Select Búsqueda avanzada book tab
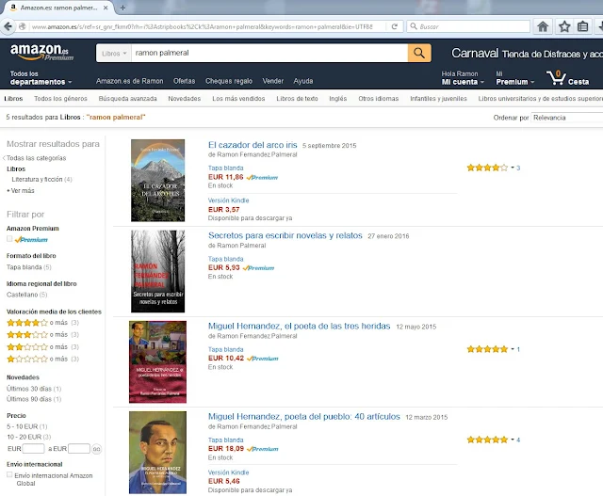The image size is (603, 496). point(128,99)
